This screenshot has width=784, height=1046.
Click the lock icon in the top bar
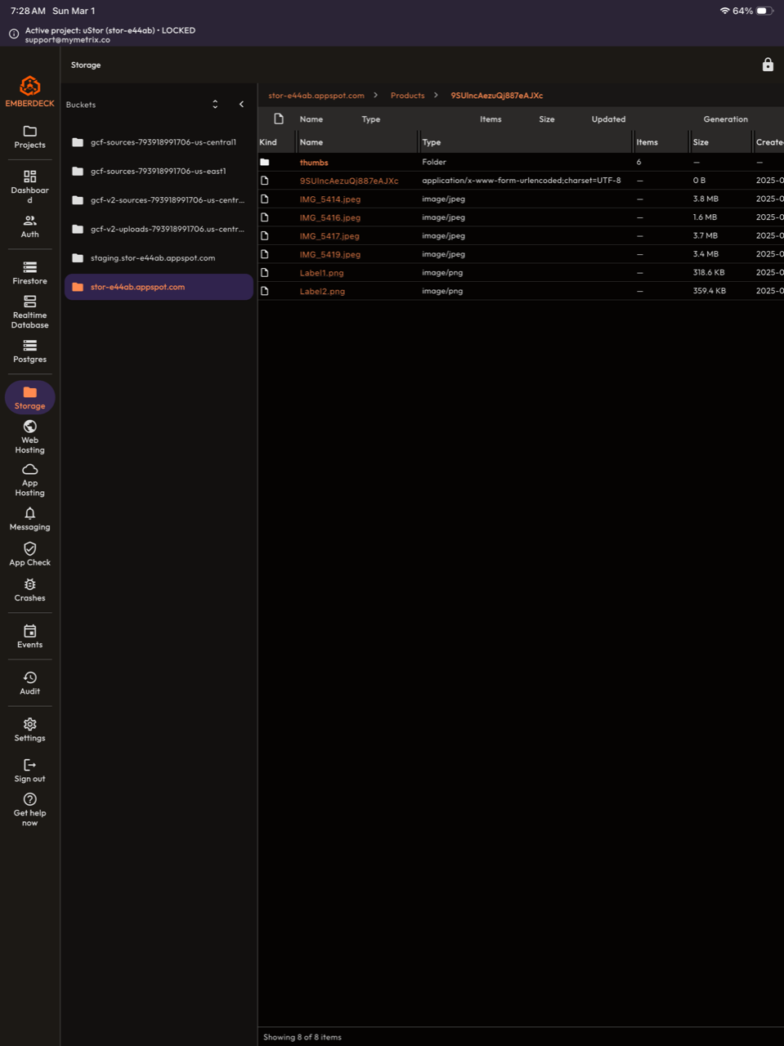[767, 64]
